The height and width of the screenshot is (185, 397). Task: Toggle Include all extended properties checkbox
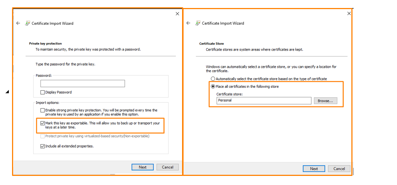(x=43, y=146)
